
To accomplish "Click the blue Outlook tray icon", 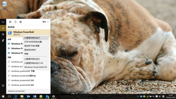I will [x=141, y=97].
